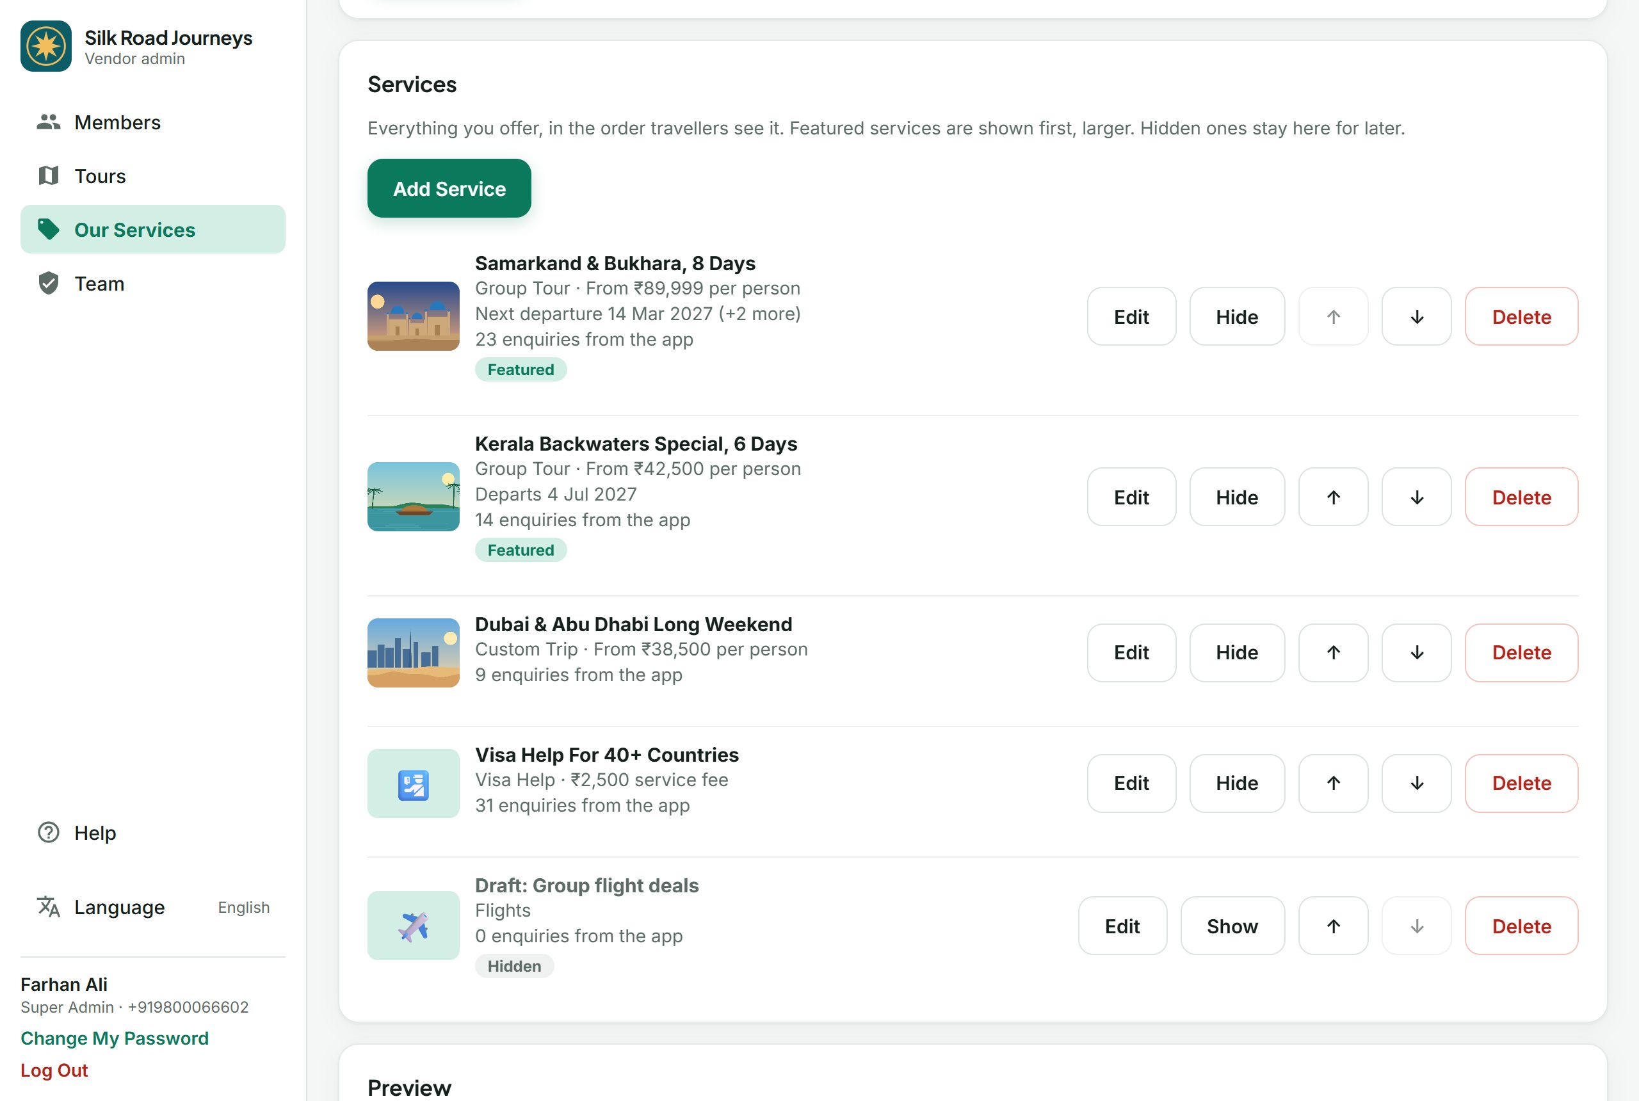This screenshot has width=1639, height=1101.
Task: Click Featured badge on Kerala Backwaters
Action: click(x=521, y=550)
